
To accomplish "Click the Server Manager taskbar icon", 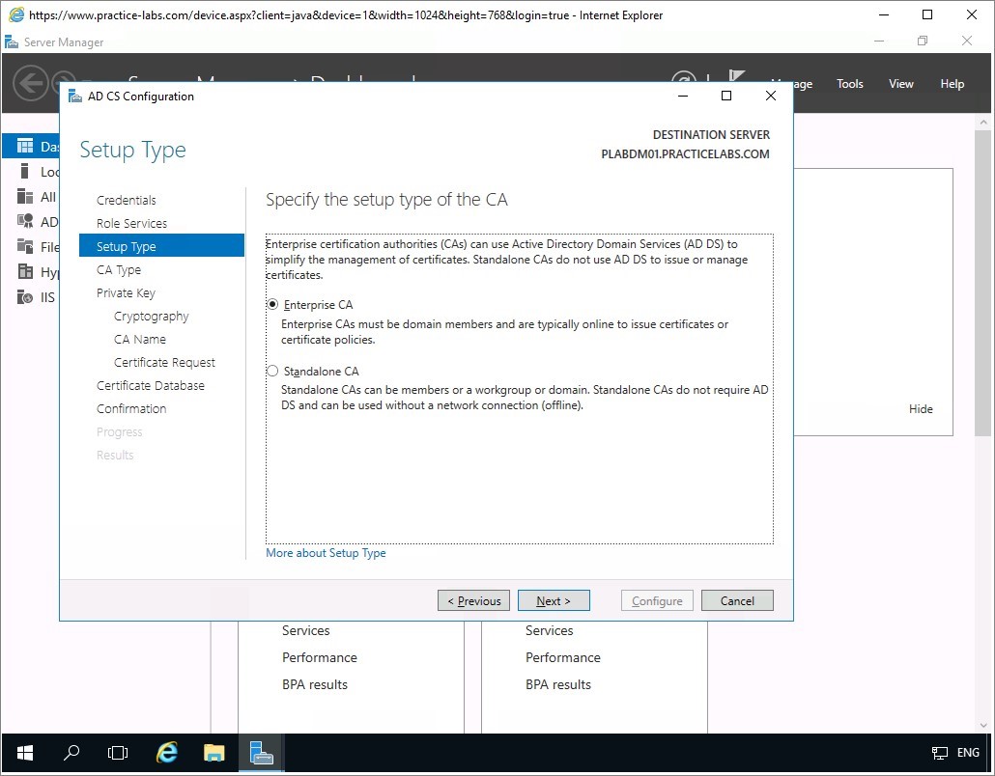I will point(261,753).
